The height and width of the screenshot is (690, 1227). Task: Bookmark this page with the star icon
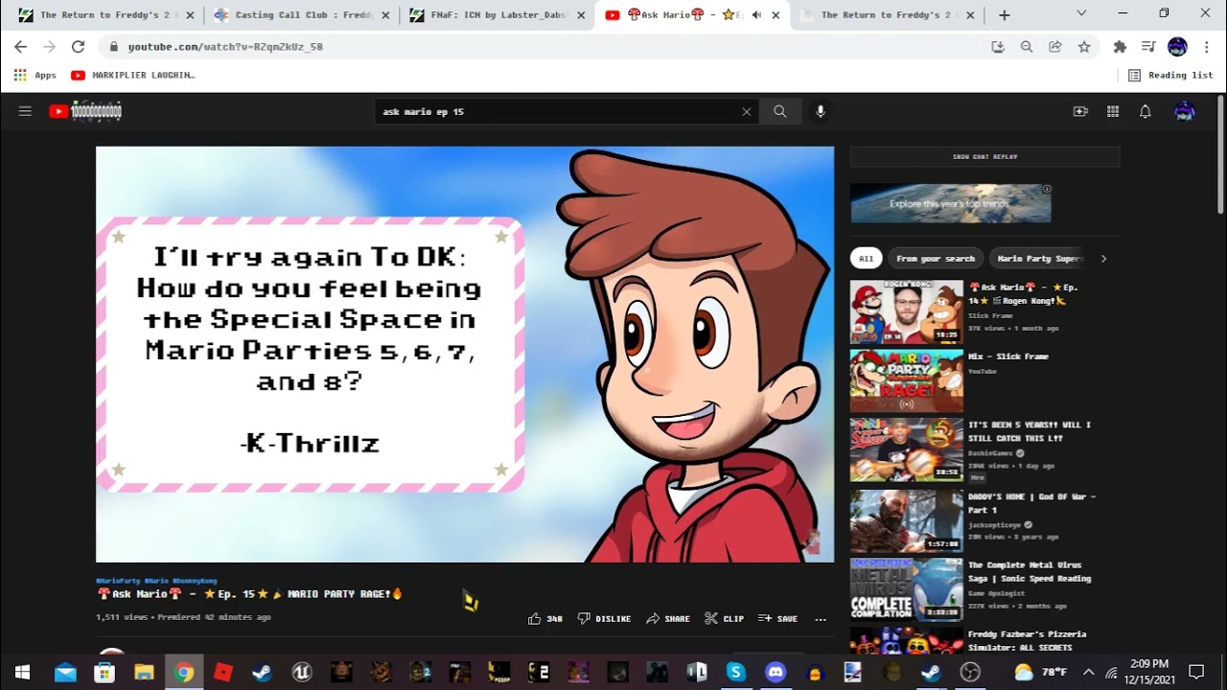(x=1084, y=46)
